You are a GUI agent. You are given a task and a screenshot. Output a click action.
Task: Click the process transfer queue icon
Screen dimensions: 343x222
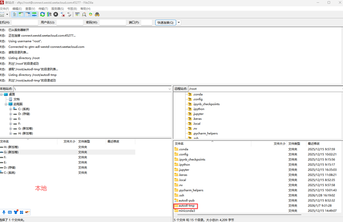pyautogui.click(x=49, y=14)
